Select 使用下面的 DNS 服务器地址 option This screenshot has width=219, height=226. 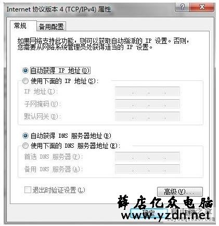coord(25,146)
